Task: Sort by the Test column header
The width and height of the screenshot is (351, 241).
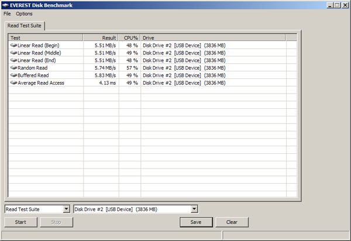Action: (46, 37)
